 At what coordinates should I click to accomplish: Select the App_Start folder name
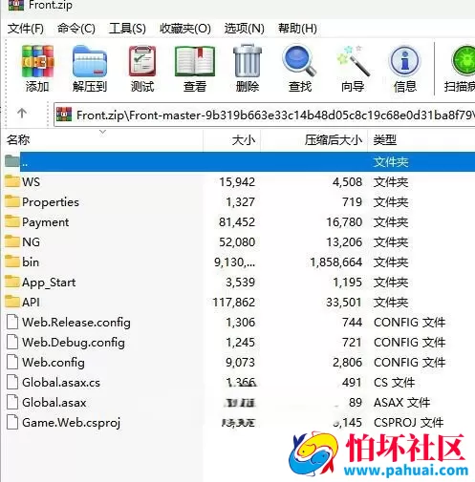[x=49, y=283]
